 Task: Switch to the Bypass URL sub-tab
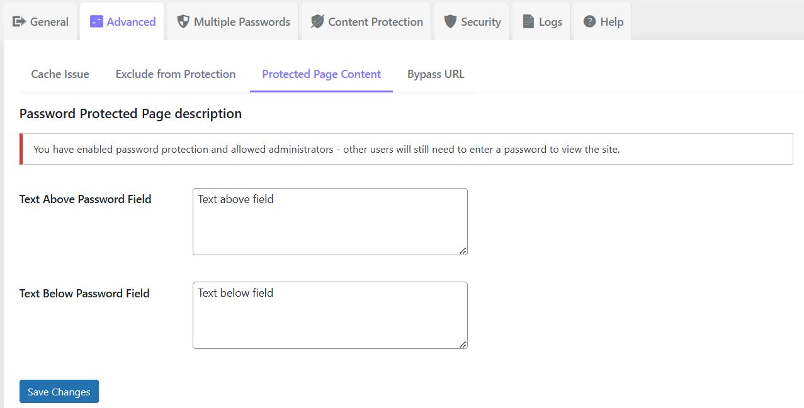tap(435, 74)
